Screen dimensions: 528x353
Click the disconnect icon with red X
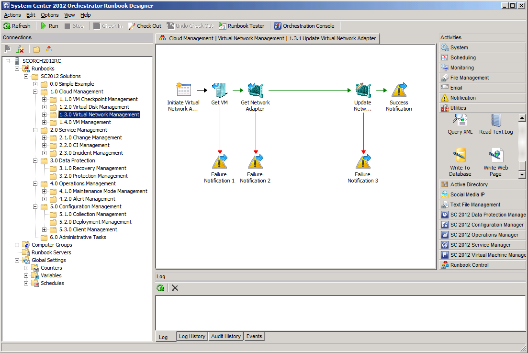(20, 49)
